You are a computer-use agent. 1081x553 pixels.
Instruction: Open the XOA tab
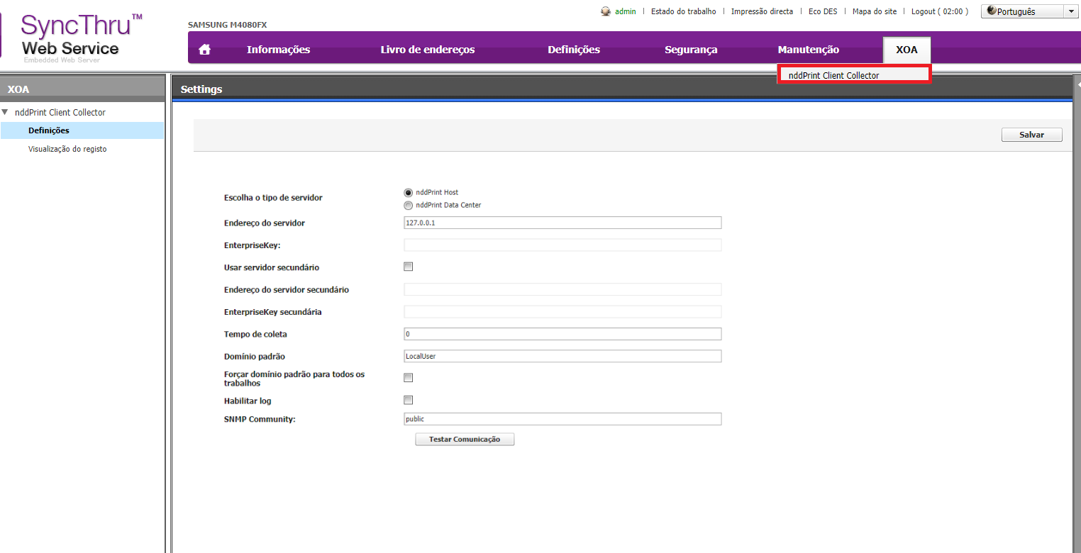tap(906, 50)
